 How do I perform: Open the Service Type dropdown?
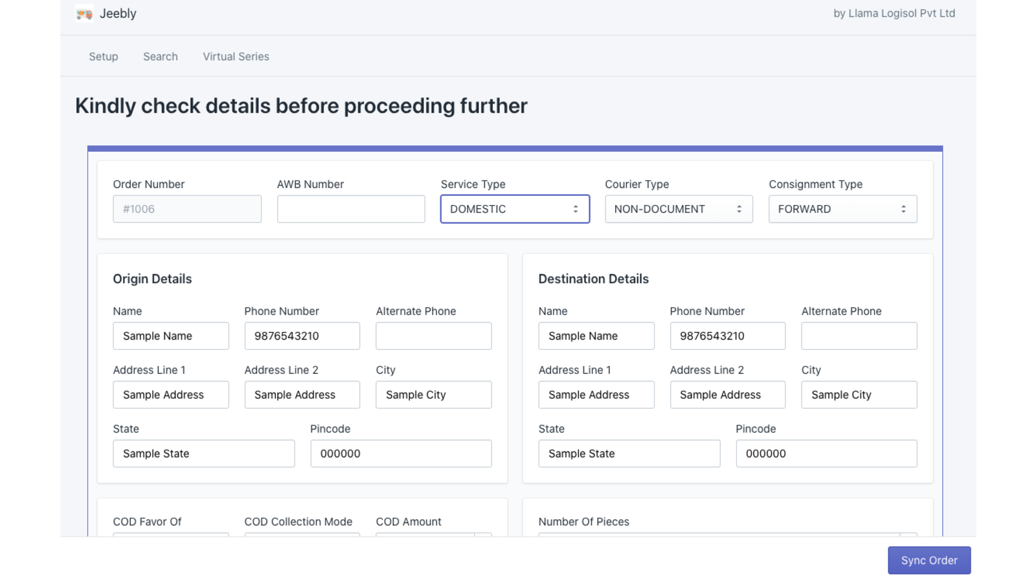tap(515, 209)
